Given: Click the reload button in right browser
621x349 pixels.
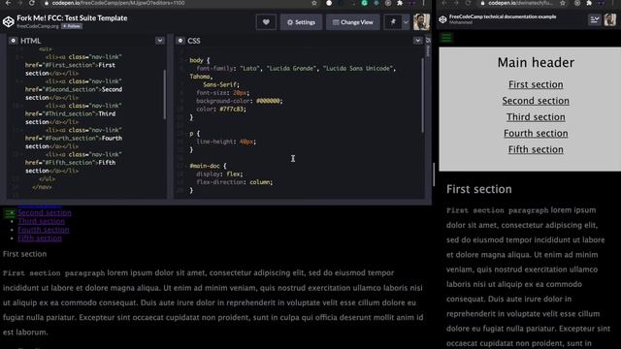Looking at the screenshot, I should (468, 3).
